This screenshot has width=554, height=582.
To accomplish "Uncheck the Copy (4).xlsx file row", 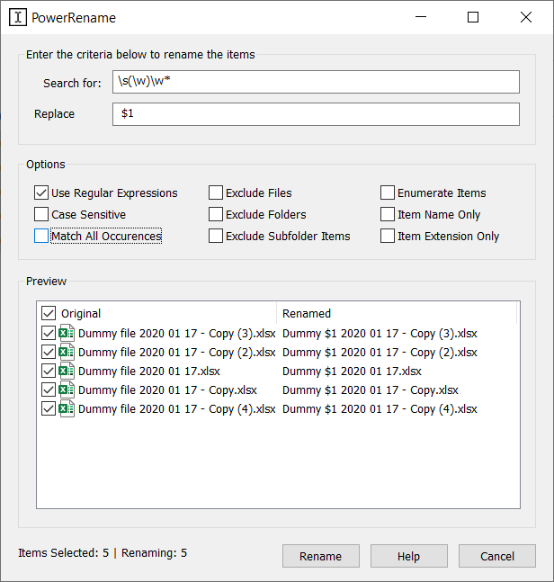I will [49, 408].
